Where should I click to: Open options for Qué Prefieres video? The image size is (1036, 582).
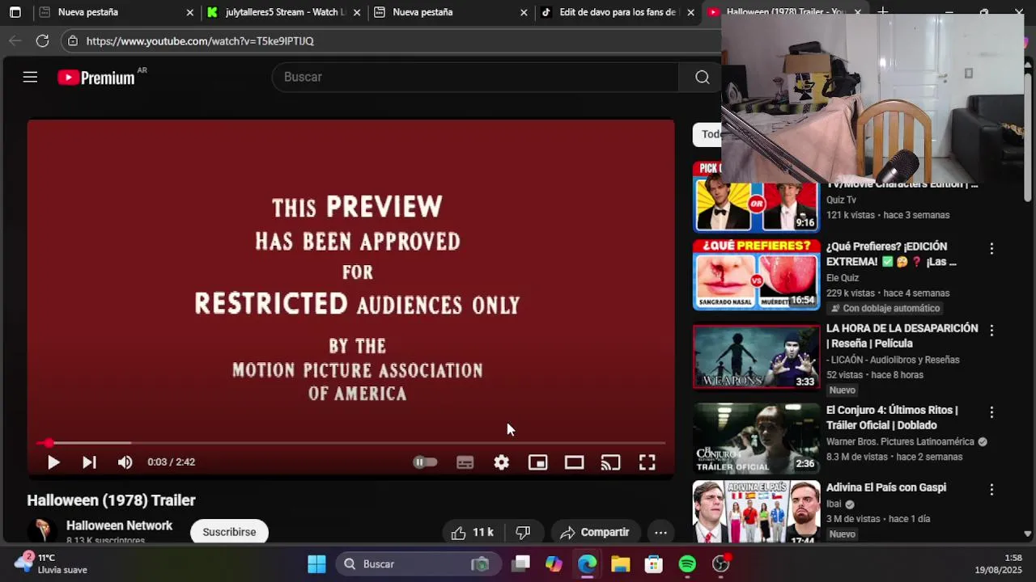[x=991, y=249]
